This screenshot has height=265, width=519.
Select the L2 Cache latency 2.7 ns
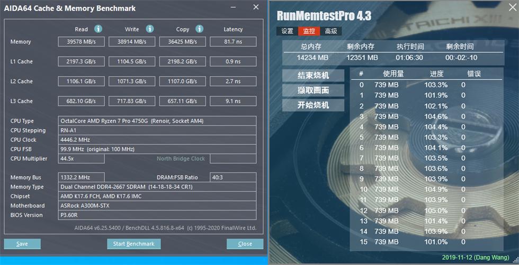[233, 81]
